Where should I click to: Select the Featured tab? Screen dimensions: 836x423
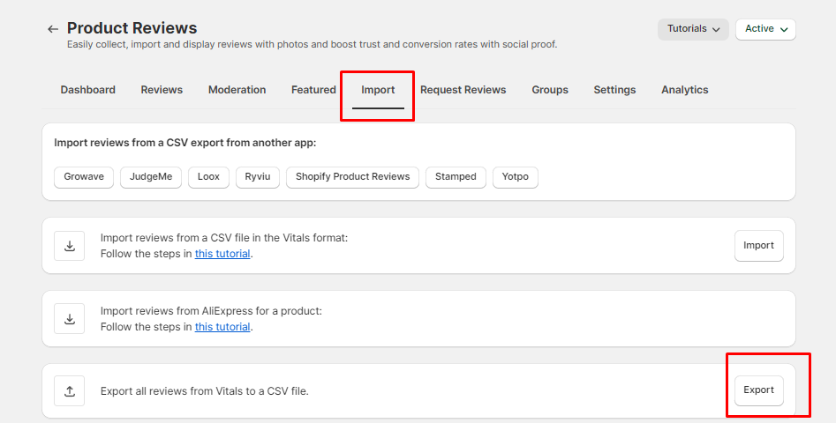(x=313, y=90)
